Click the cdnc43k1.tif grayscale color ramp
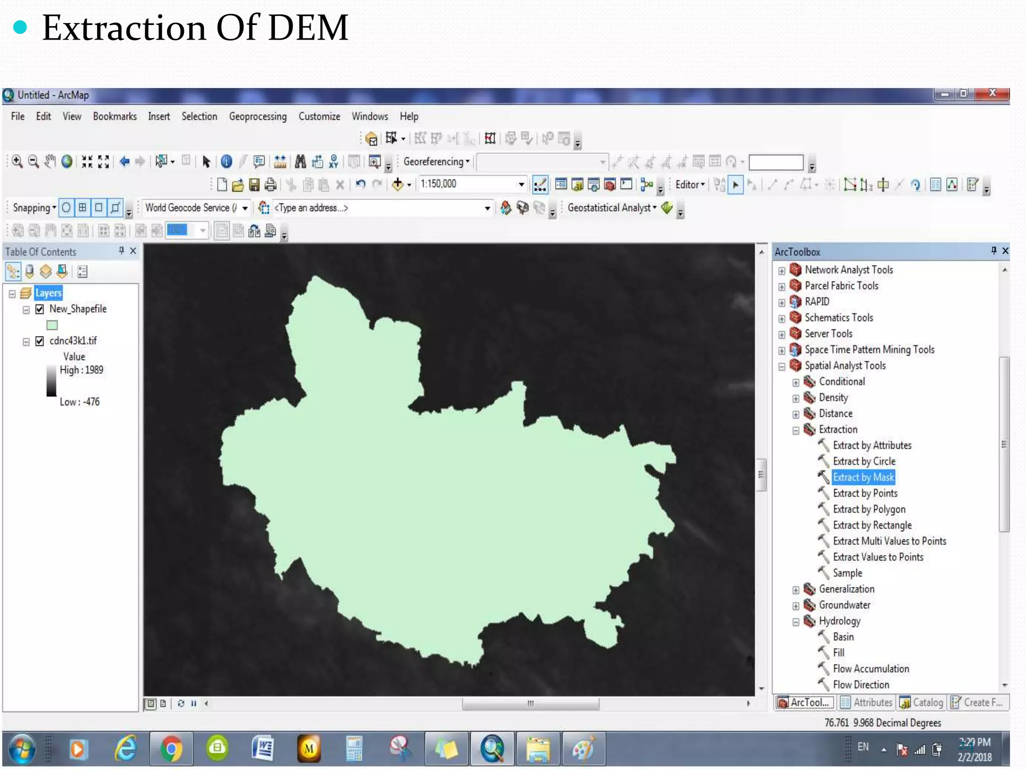The image size is (1026, 769). pyautogui.click(x=51, y=381)
